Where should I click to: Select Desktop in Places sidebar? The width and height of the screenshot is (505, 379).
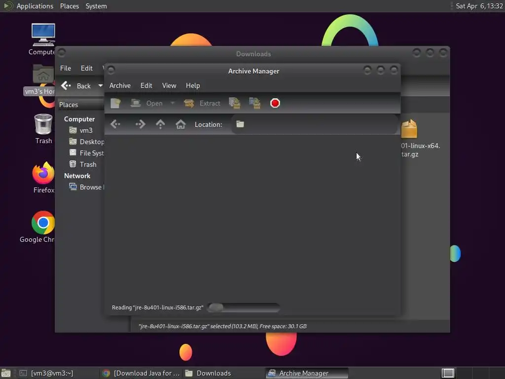pyautogui.click(x=87, y=142)
